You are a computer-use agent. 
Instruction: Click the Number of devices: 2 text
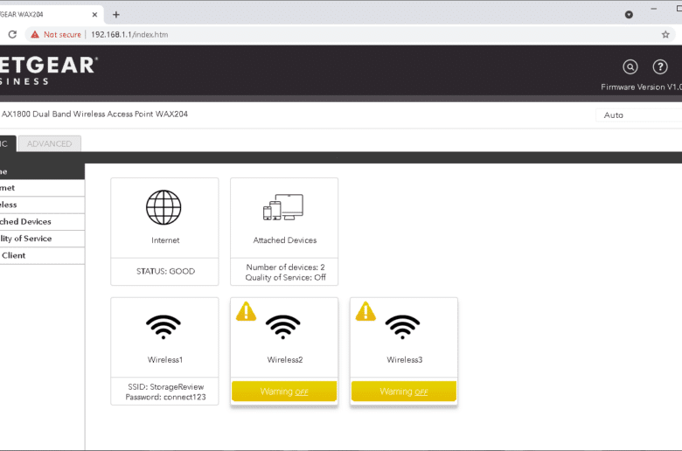coord(285,267)
